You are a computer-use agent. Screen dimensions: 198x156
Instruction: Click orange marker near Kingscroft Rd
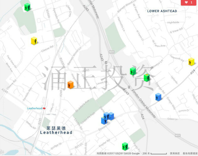[x=70, y=85]
